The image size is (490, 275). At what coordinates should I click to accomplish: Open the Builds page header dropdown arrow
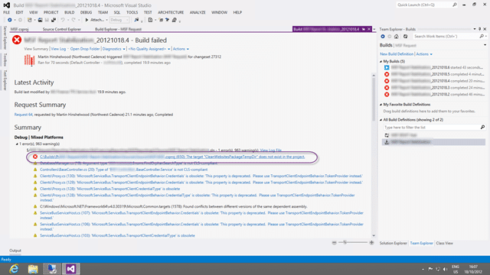tap(485, 45)
